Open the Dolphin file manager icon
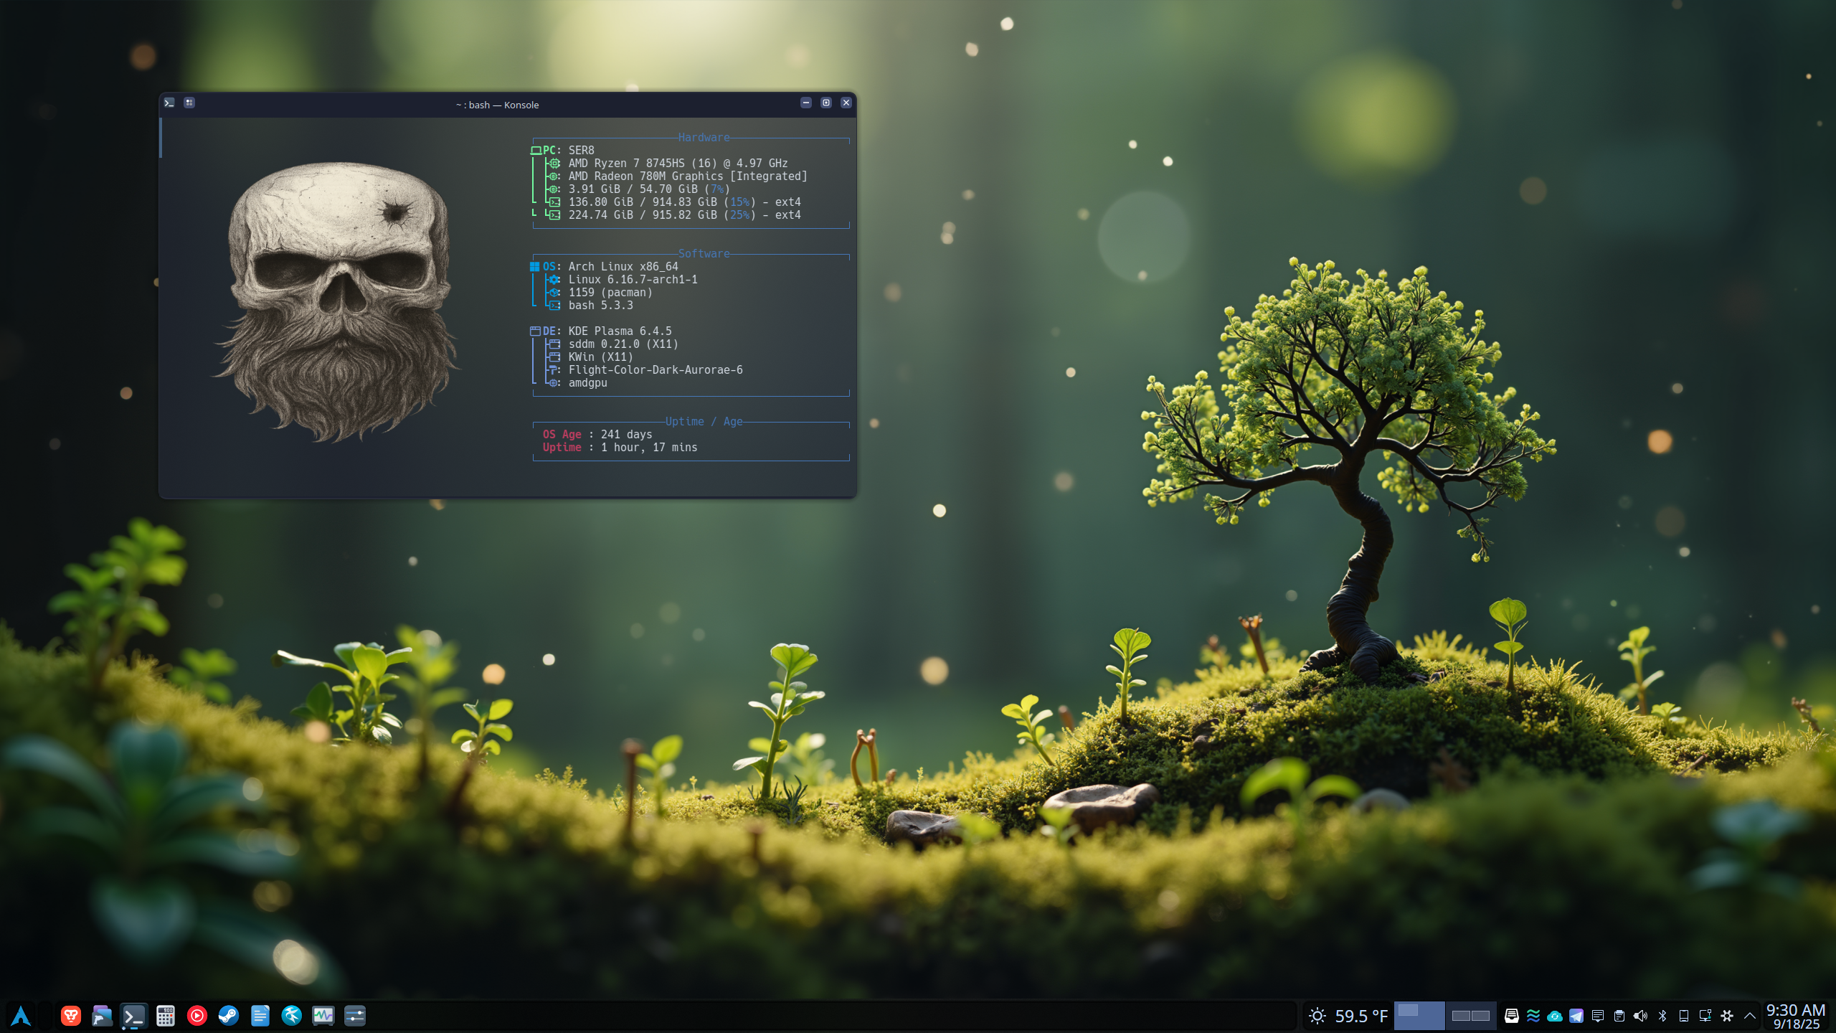 pos(102,1016)
